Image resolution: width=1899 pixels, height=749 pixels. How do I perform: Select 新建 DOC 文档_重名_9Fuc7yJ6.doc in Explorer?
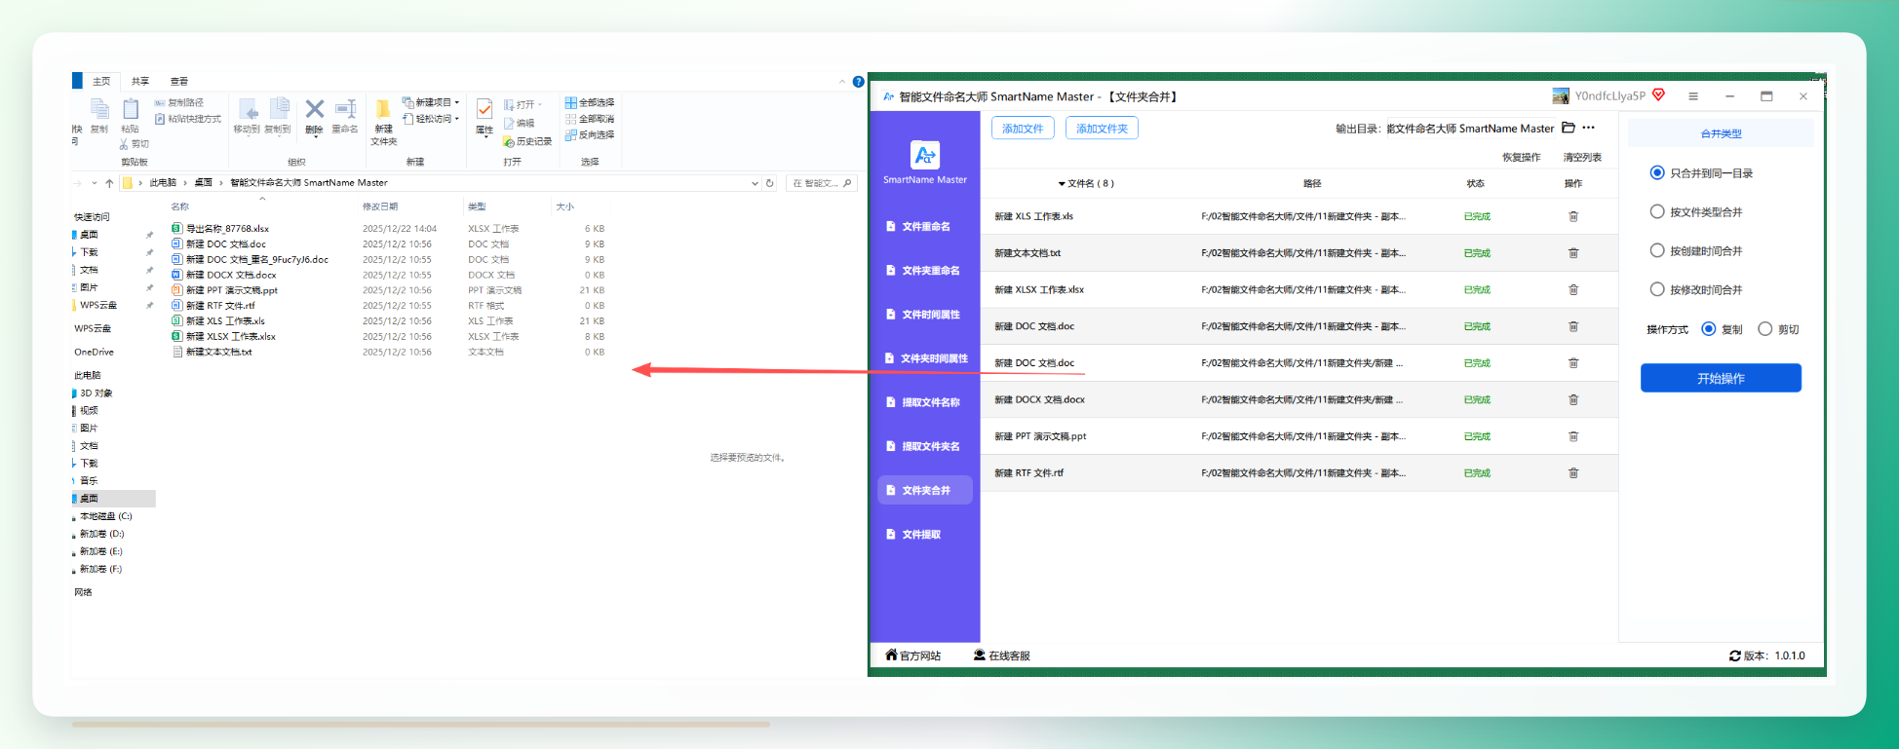[x=257, y=260]
